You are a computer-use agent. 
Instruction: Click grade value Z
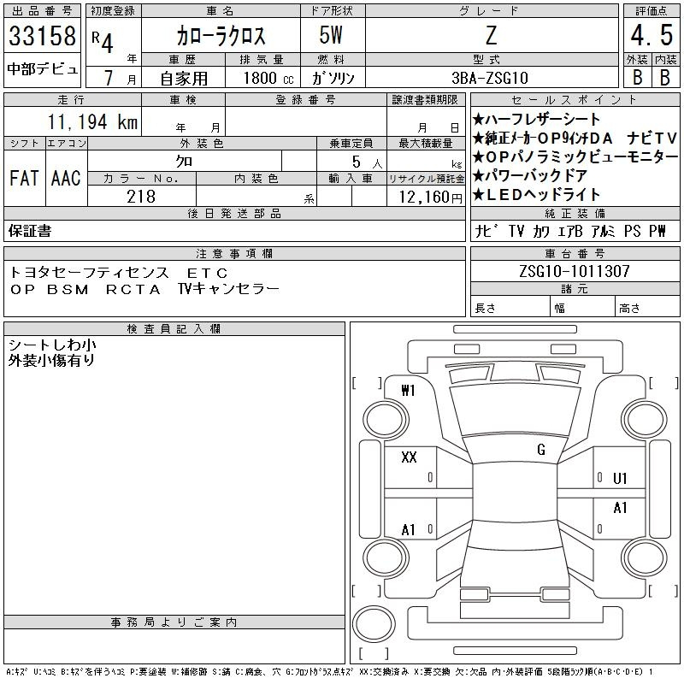pos(491,35)
